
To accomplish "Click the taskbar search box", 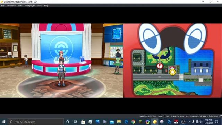I will (x=36, y=122).
